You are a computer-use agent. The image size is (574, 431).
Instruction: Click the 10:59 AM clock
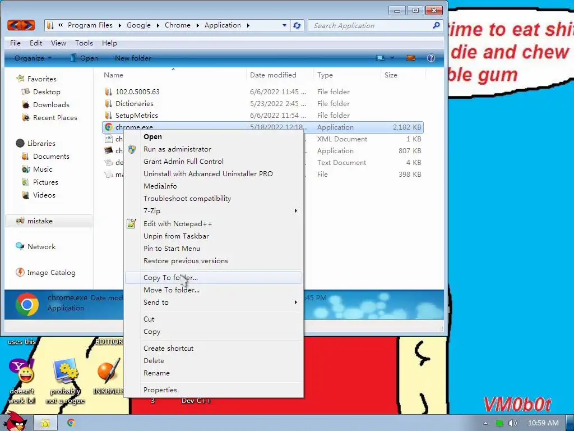(x=543, y=423)
